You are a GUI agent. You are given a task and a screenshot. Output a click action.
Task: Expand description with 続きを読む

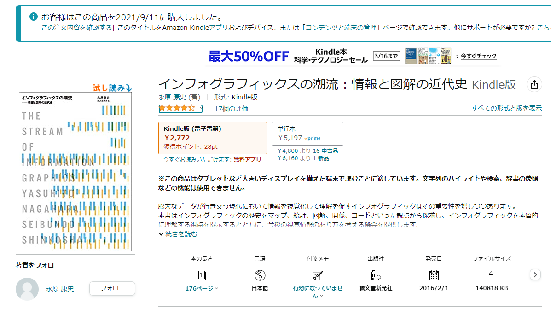tap(178, 234)
